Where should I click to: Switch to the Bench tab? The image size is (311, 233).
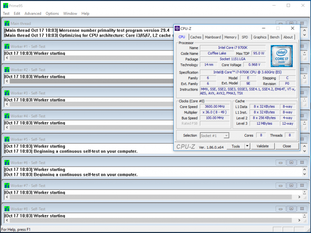pos(274,37)
